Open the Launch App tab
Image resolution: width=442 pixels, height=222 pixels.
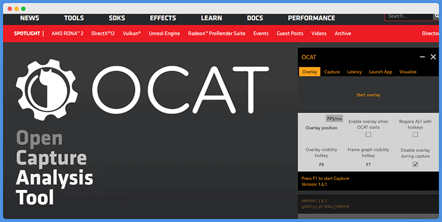381,72
